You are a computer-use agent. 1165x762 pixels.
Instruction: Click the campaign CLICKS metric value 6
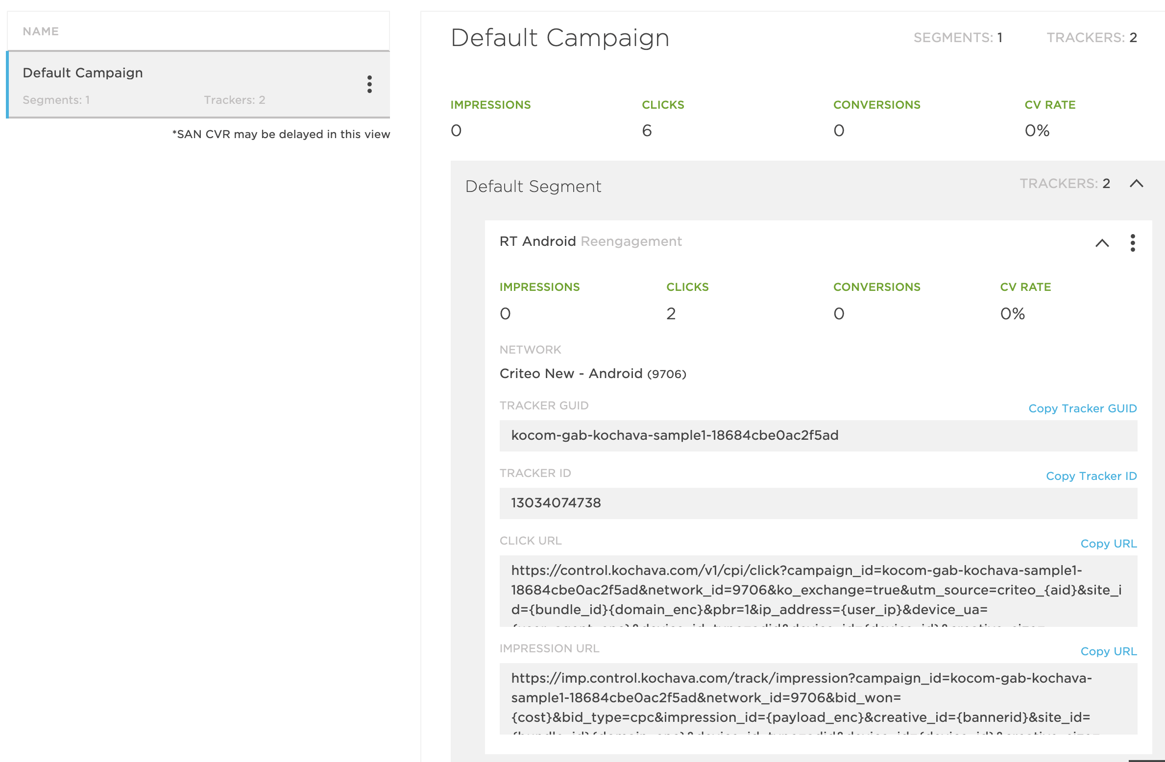click(x=647, y=130)
